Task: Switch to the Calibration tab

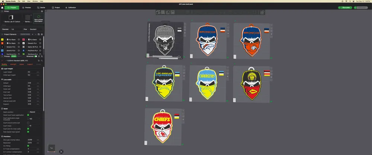Action: (x=71, y=7)
